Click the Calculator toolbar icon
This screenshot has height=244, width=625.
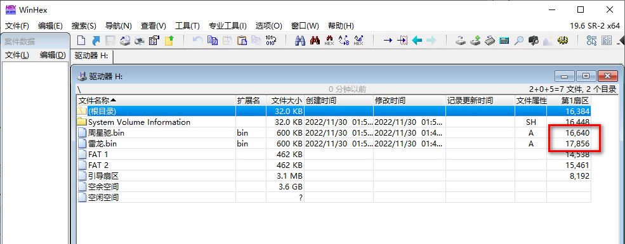point(504,40)
